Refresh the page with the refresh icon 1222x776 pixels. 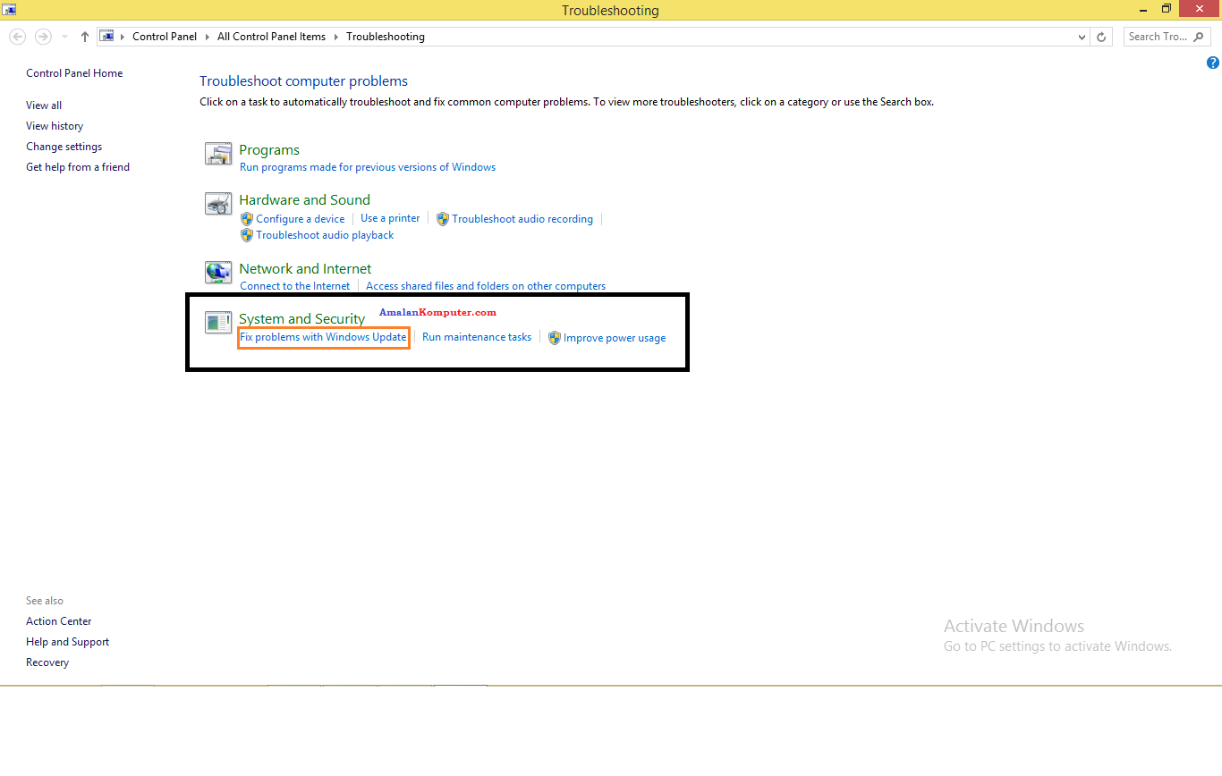click(1100, 37)
